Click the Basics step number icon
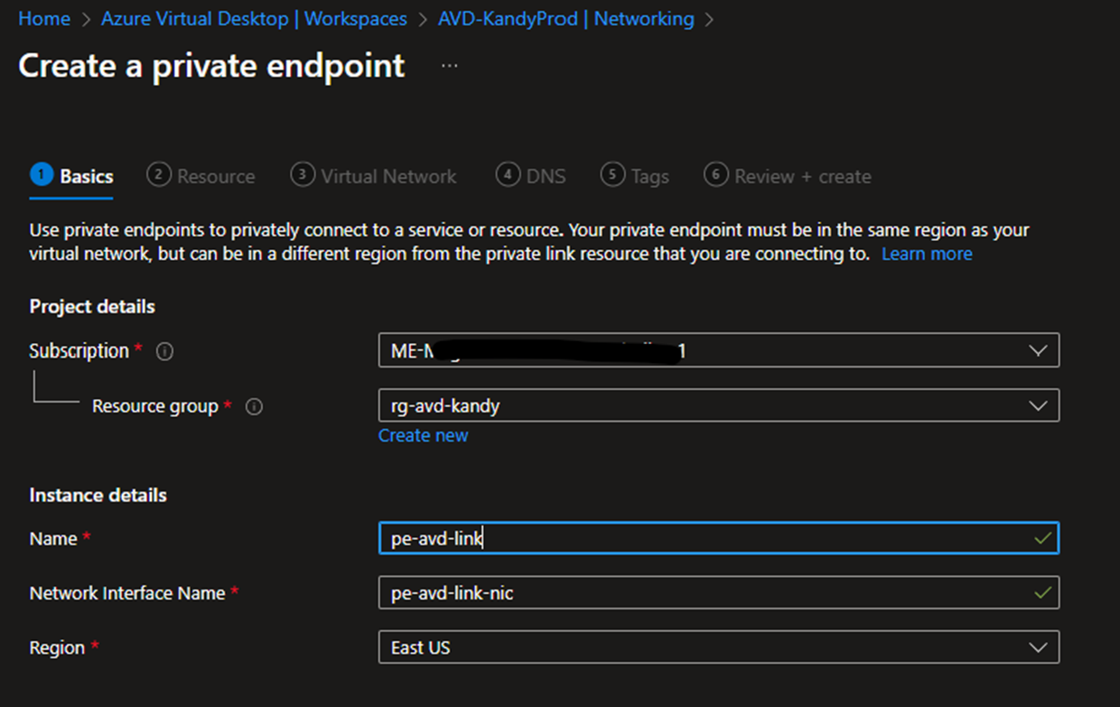Image resolution: width=1120 pixels, height=707 pixels. (x=42, y=174)
